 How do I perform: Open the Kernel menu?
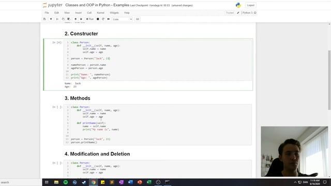(x=100, y=12)
